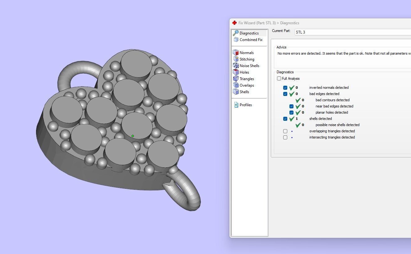Click the 'bad contours detected' text

coord(333,100)
